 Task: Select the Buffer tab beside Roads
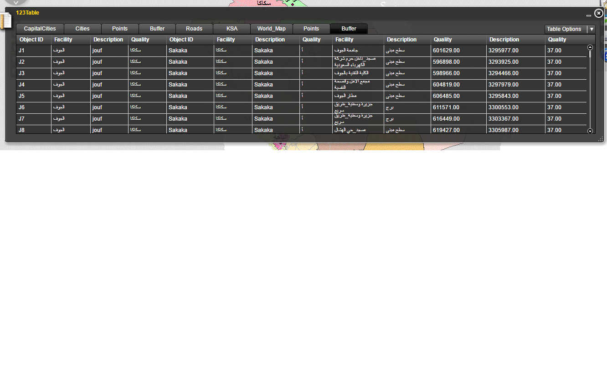click(x=157, y=29)
